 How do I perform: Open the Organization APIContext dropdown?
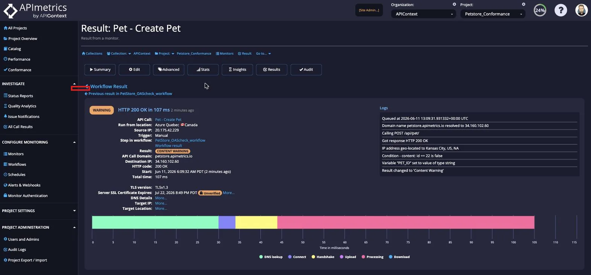click(x=423, y=14)
